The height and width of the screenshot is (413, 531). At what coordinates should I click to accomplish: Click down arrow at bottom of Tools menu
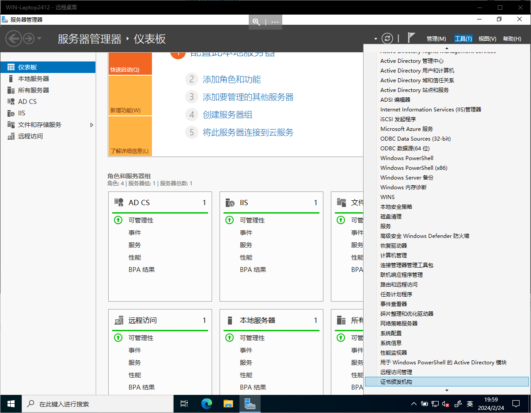pos(447,390)
